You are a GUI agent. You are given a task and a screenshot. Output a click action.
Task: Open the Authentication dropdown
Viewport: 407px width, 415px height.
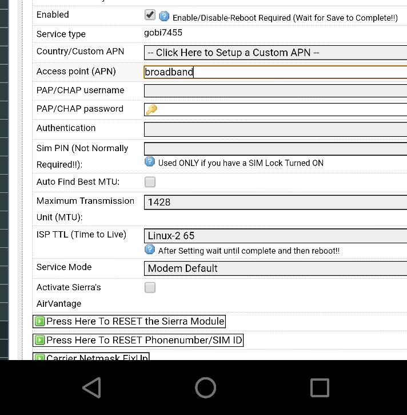(x=275, y=129)
